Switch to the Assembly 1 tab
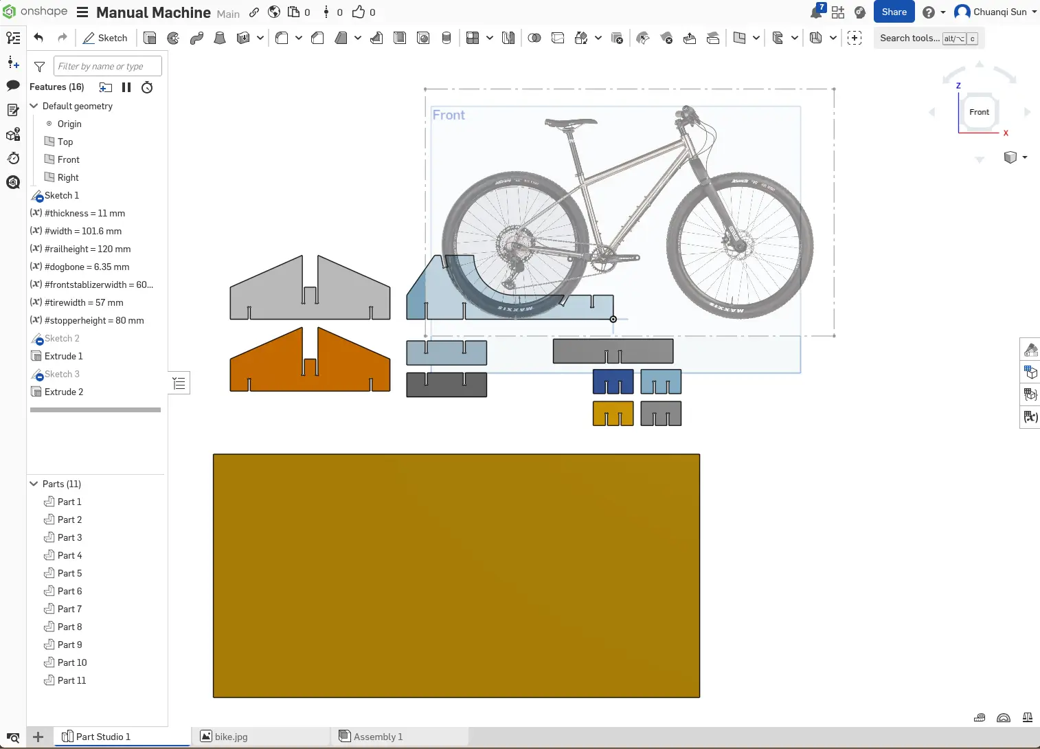This screenshot has height=749, width=1040. coord(378,737)
